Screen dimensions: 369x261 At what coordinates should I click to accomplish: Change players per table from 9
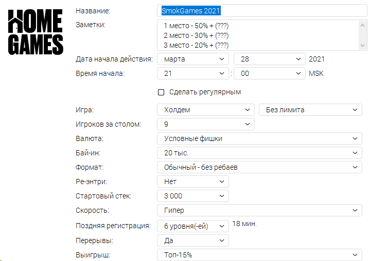tap(206, 124)
